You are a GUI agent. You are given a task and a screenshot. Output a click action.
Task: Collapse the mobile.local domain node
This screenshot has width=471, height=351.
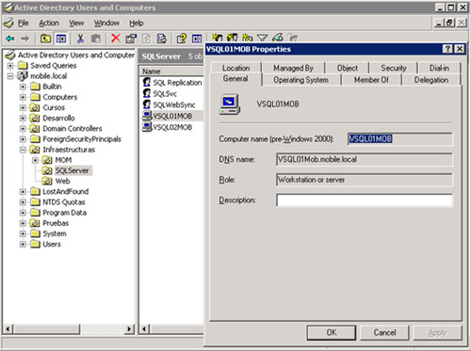(x=10, y=76)
